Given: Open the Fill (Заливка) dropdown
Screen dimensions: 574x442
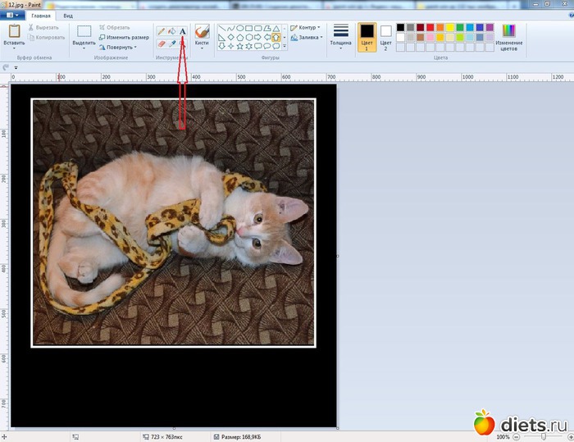Looking at the screenshot, I should pyautogui.click(x=308, y=37).
